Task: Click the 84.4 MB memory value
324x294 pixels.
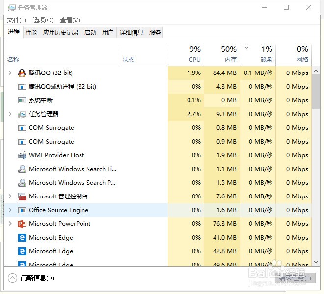Action: click(225, 73)
